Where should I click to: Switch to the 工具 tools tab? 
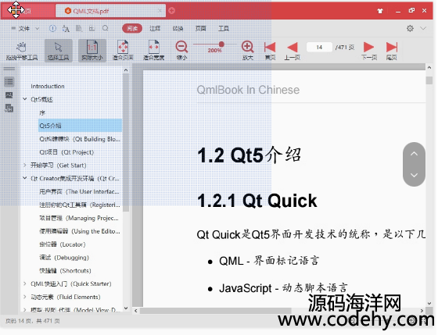coord(223,28)
